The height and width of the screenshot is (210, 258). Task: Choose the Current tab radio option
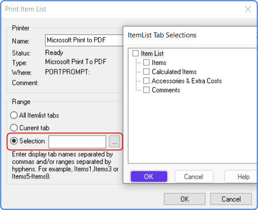14,128
